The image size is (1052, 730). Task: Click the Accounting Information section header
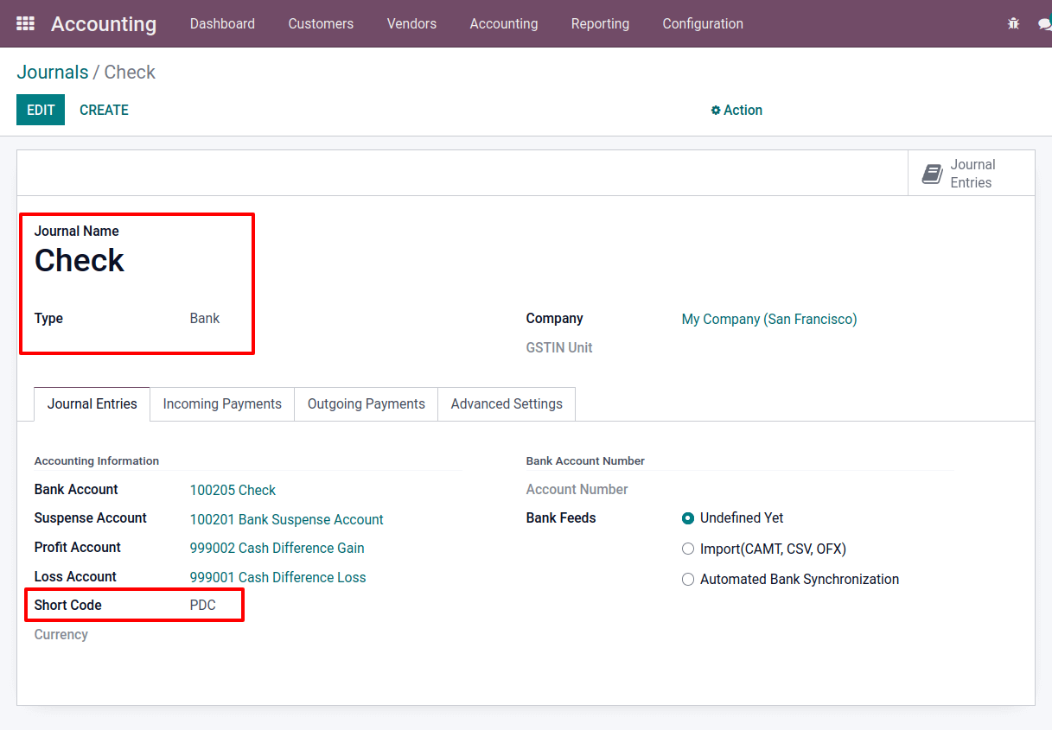pos(97,461)
